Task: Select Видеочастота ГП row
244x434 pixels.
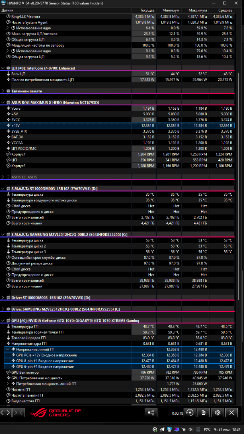Action: [x=117, y=401]
